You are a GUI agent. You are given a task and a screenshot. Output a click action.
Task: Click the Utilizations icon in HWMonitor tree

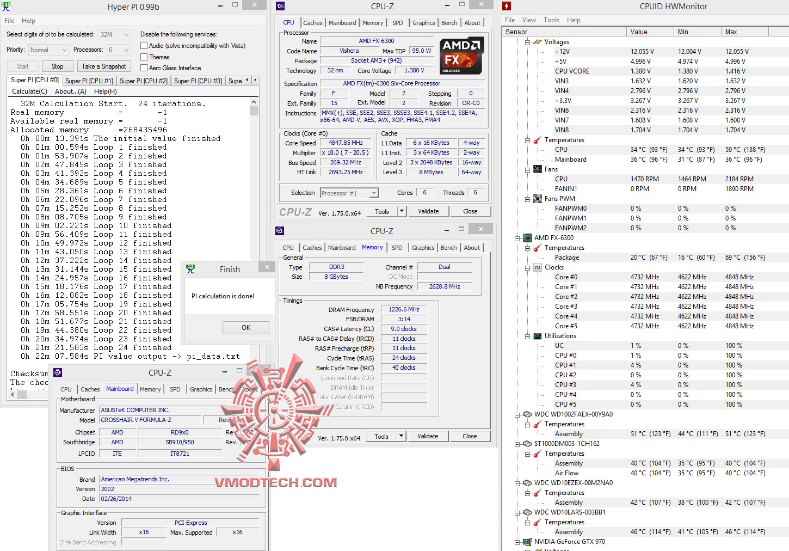coord(538,336)
